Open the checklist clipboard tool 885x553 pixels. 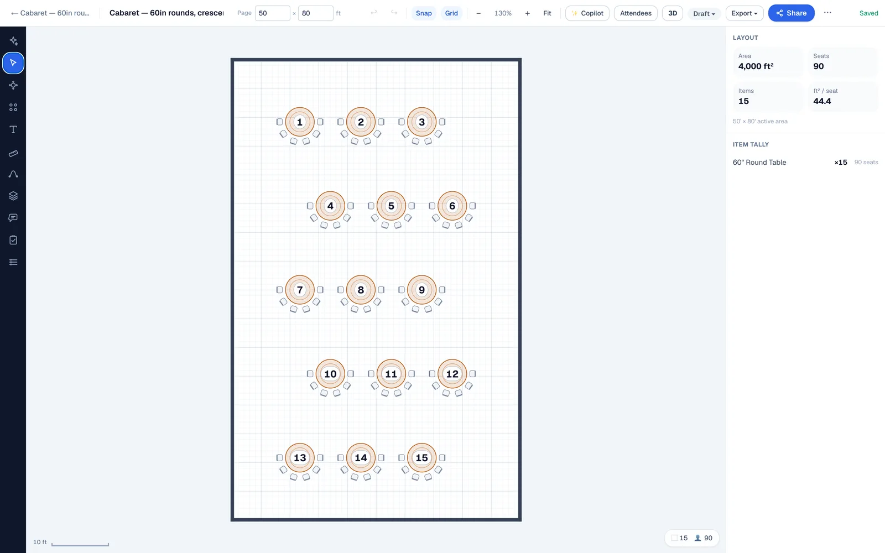pos(13,240)
